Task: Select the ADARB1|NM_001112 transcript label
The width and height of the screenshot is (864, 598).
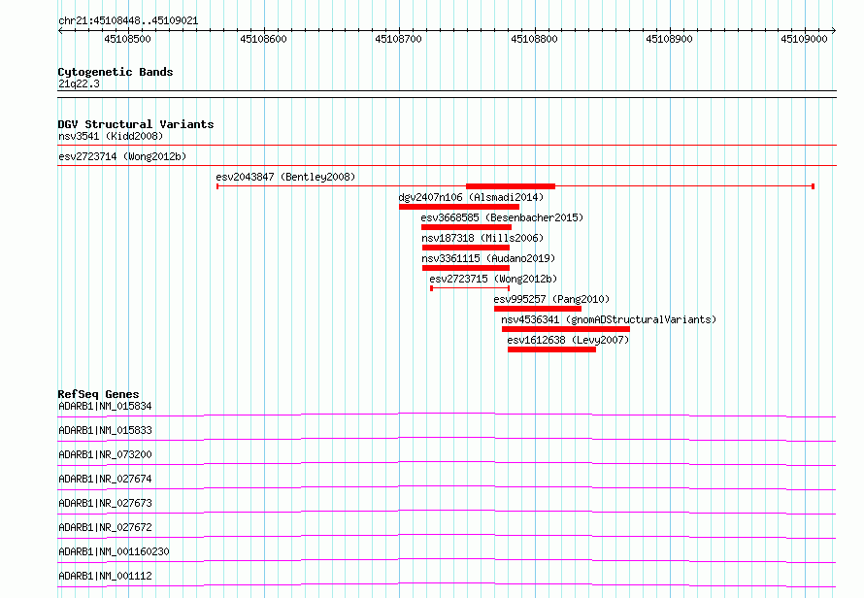Action: 105,576
